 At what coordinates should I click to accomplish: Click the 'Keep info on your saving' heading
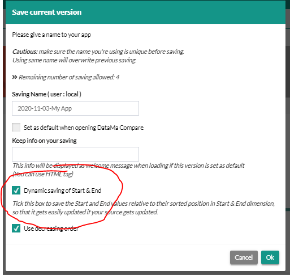tap(44, 141)
